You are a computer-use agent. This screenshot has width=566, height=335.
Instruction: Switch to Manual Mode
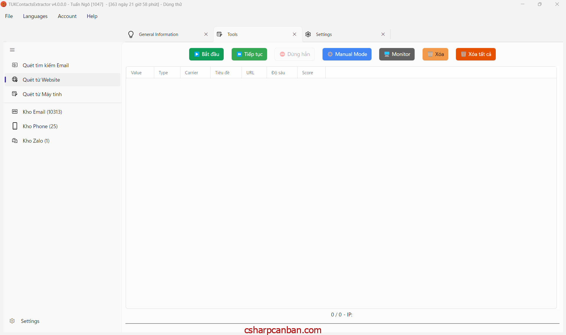click(x=347, y=54)
